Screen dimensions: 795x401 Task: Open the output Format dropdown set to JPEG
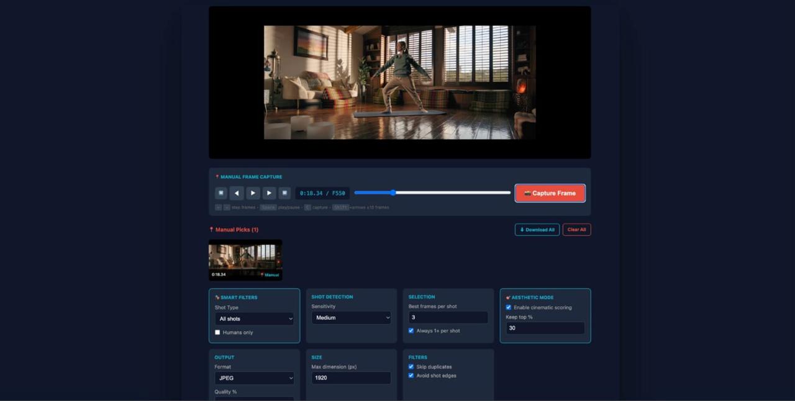click(254, 378)
